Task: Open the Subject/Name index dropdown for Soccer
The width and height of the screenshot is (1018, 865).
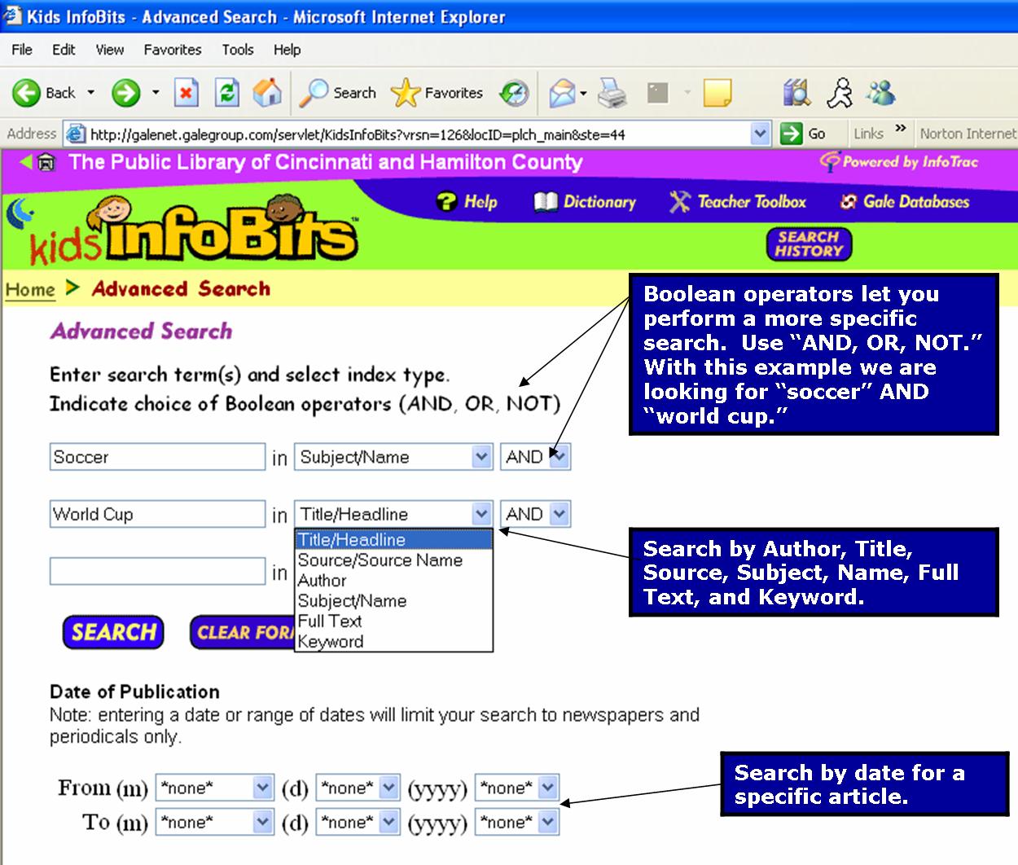Action: [x=482, y=457]
